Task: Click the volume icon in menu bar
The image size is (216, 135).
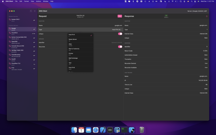Action: click(x=157, y=1)
